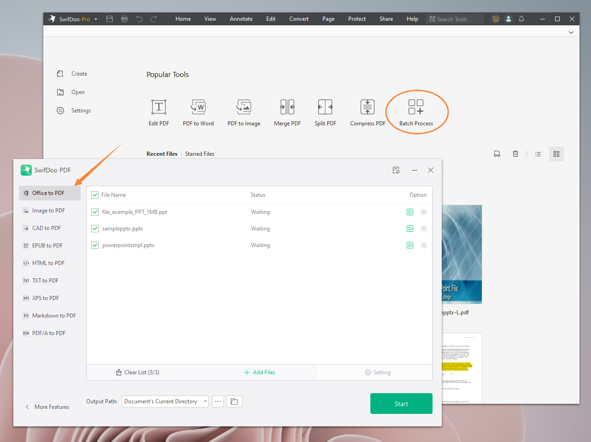
Task: Open the notifications bell
Action: [x=521, y=19]
